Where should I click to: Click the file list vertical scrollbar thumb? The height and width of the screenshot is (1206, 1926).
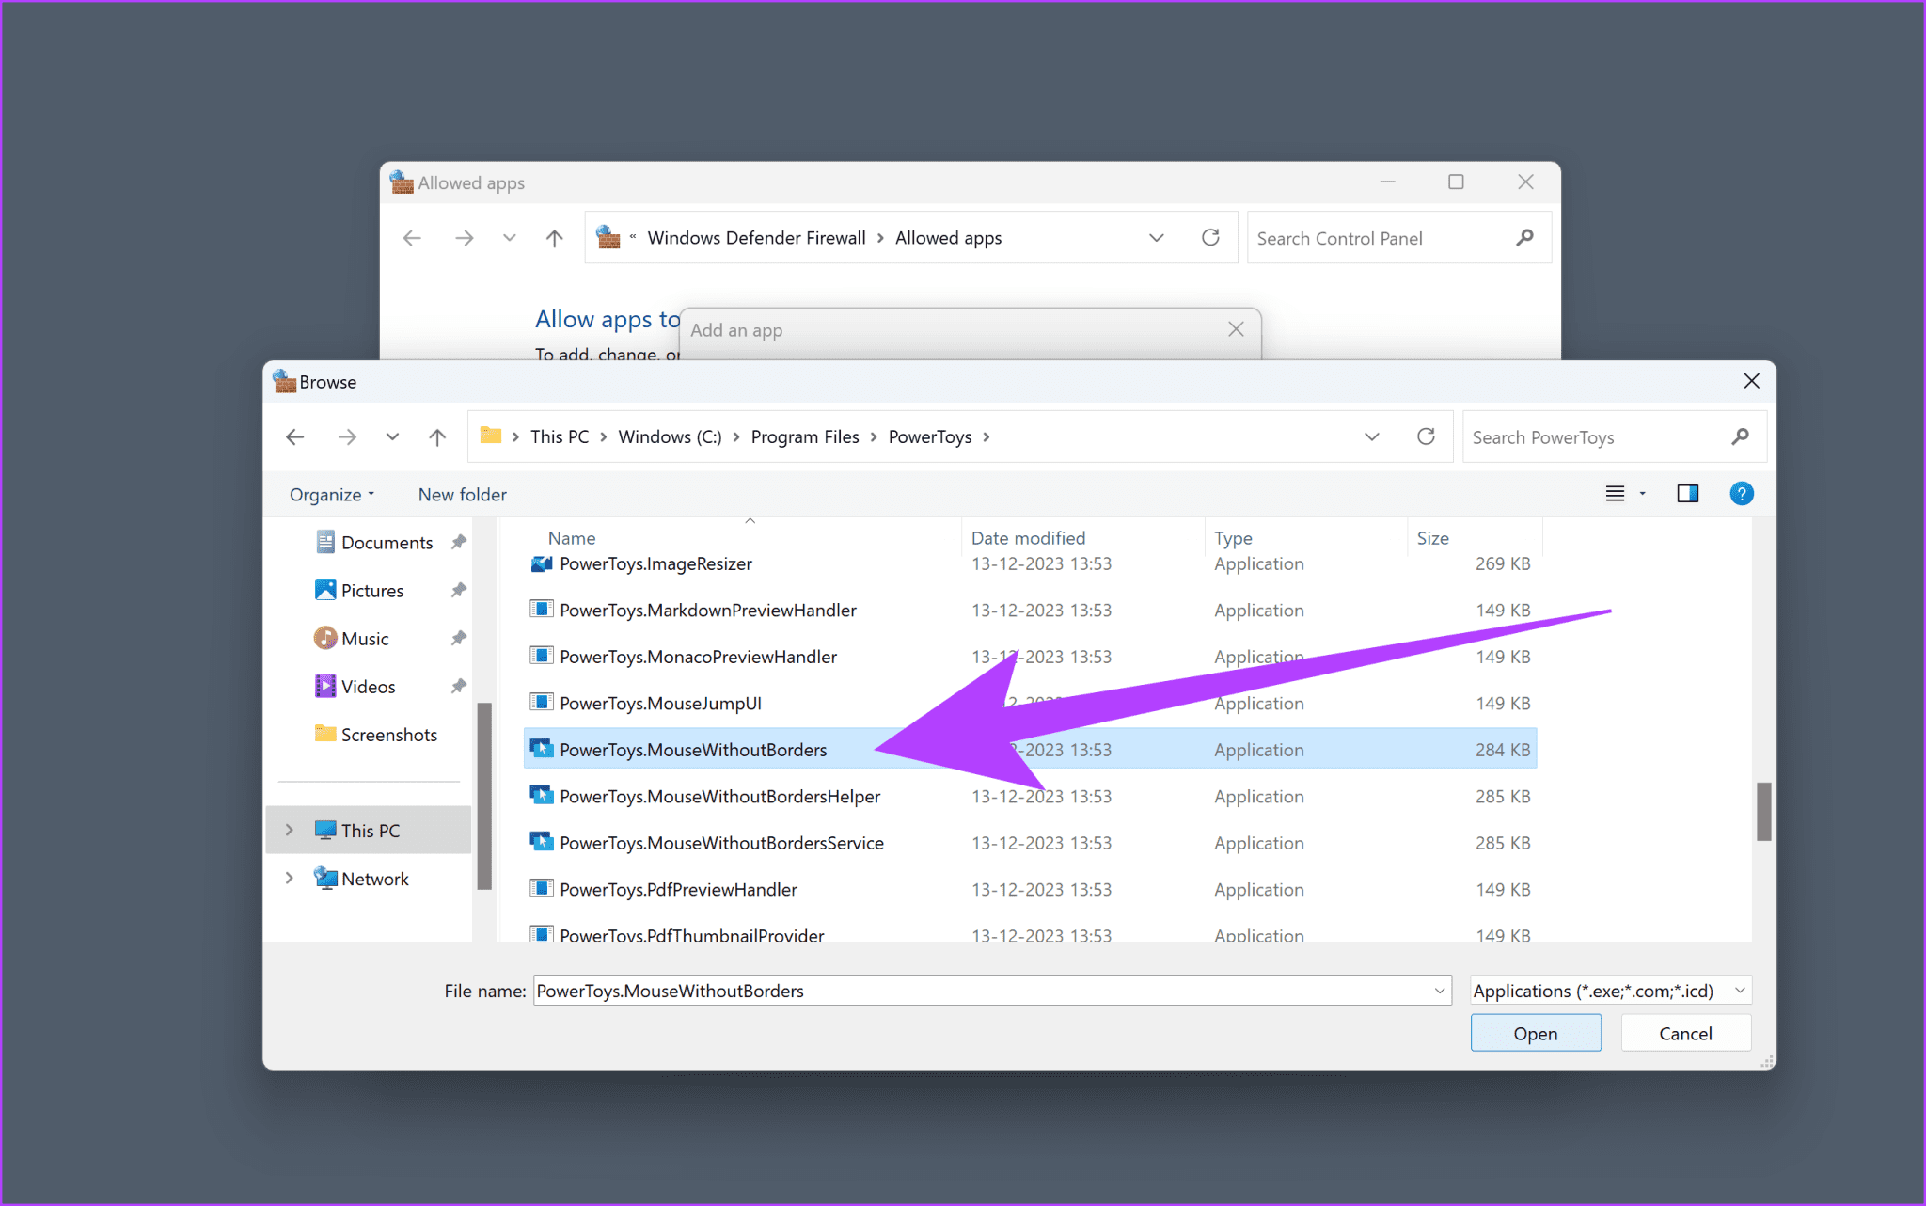1763,811
